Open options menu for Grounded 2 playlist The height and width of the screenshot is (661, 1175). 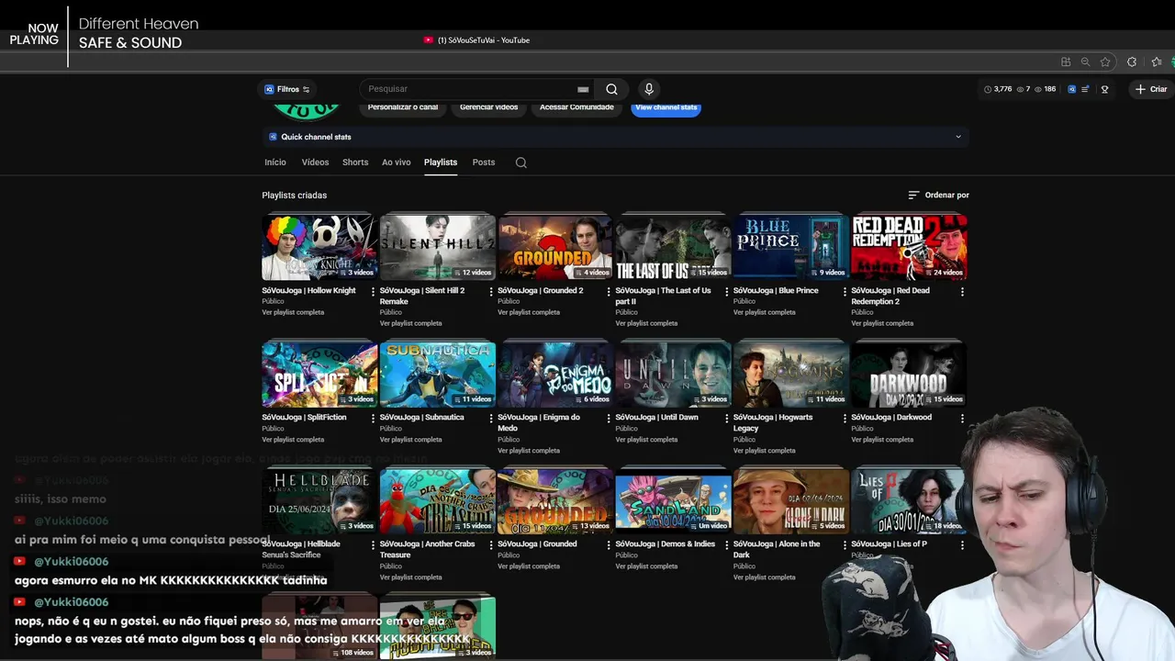(x=609, y=291)
